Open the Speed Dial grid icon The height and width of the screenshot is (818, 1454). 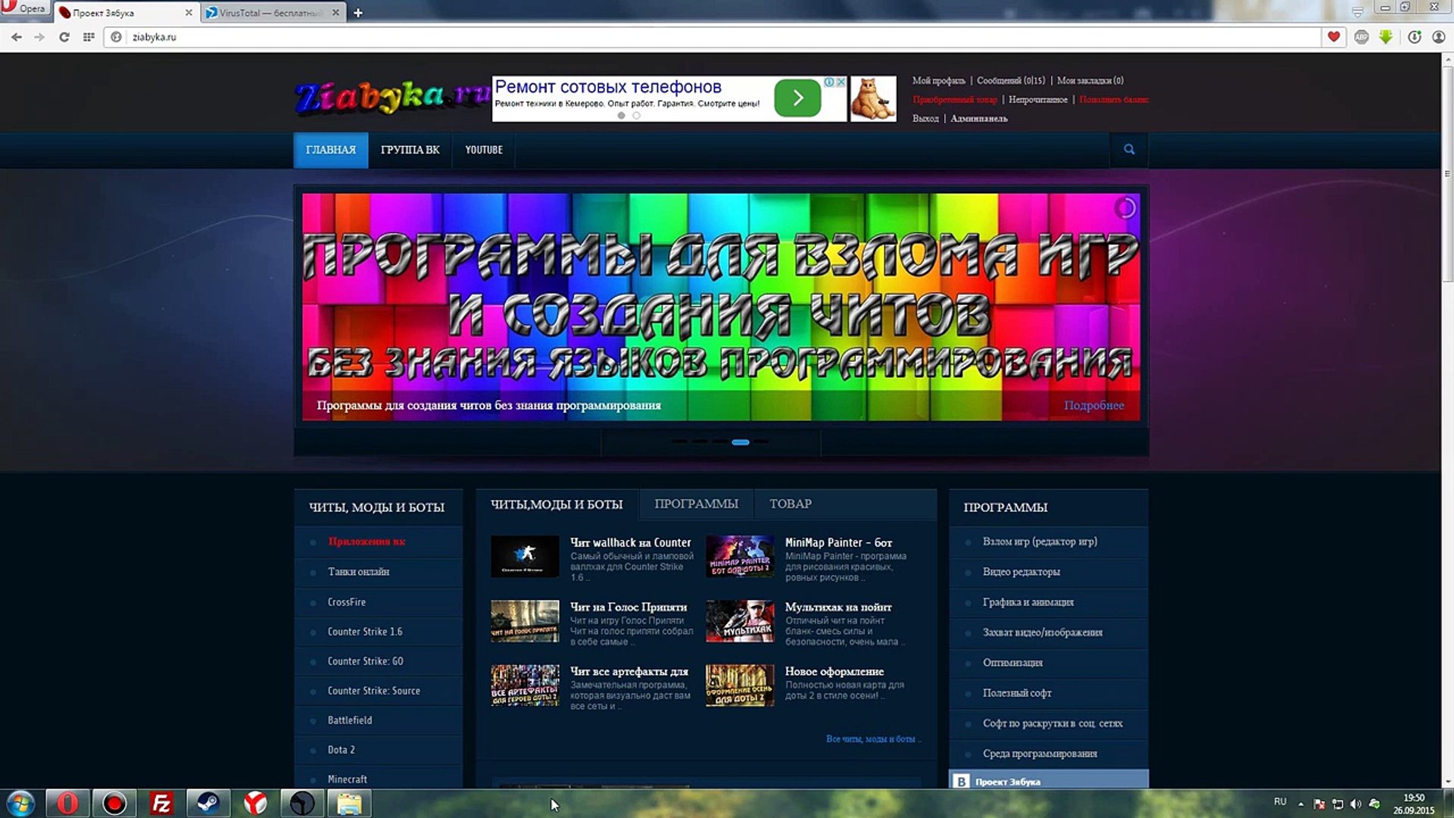pos(89,37)
